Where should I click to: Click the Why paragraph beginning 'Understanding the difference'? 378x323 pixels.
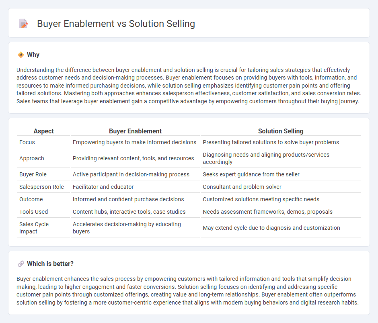pos(189,86)
